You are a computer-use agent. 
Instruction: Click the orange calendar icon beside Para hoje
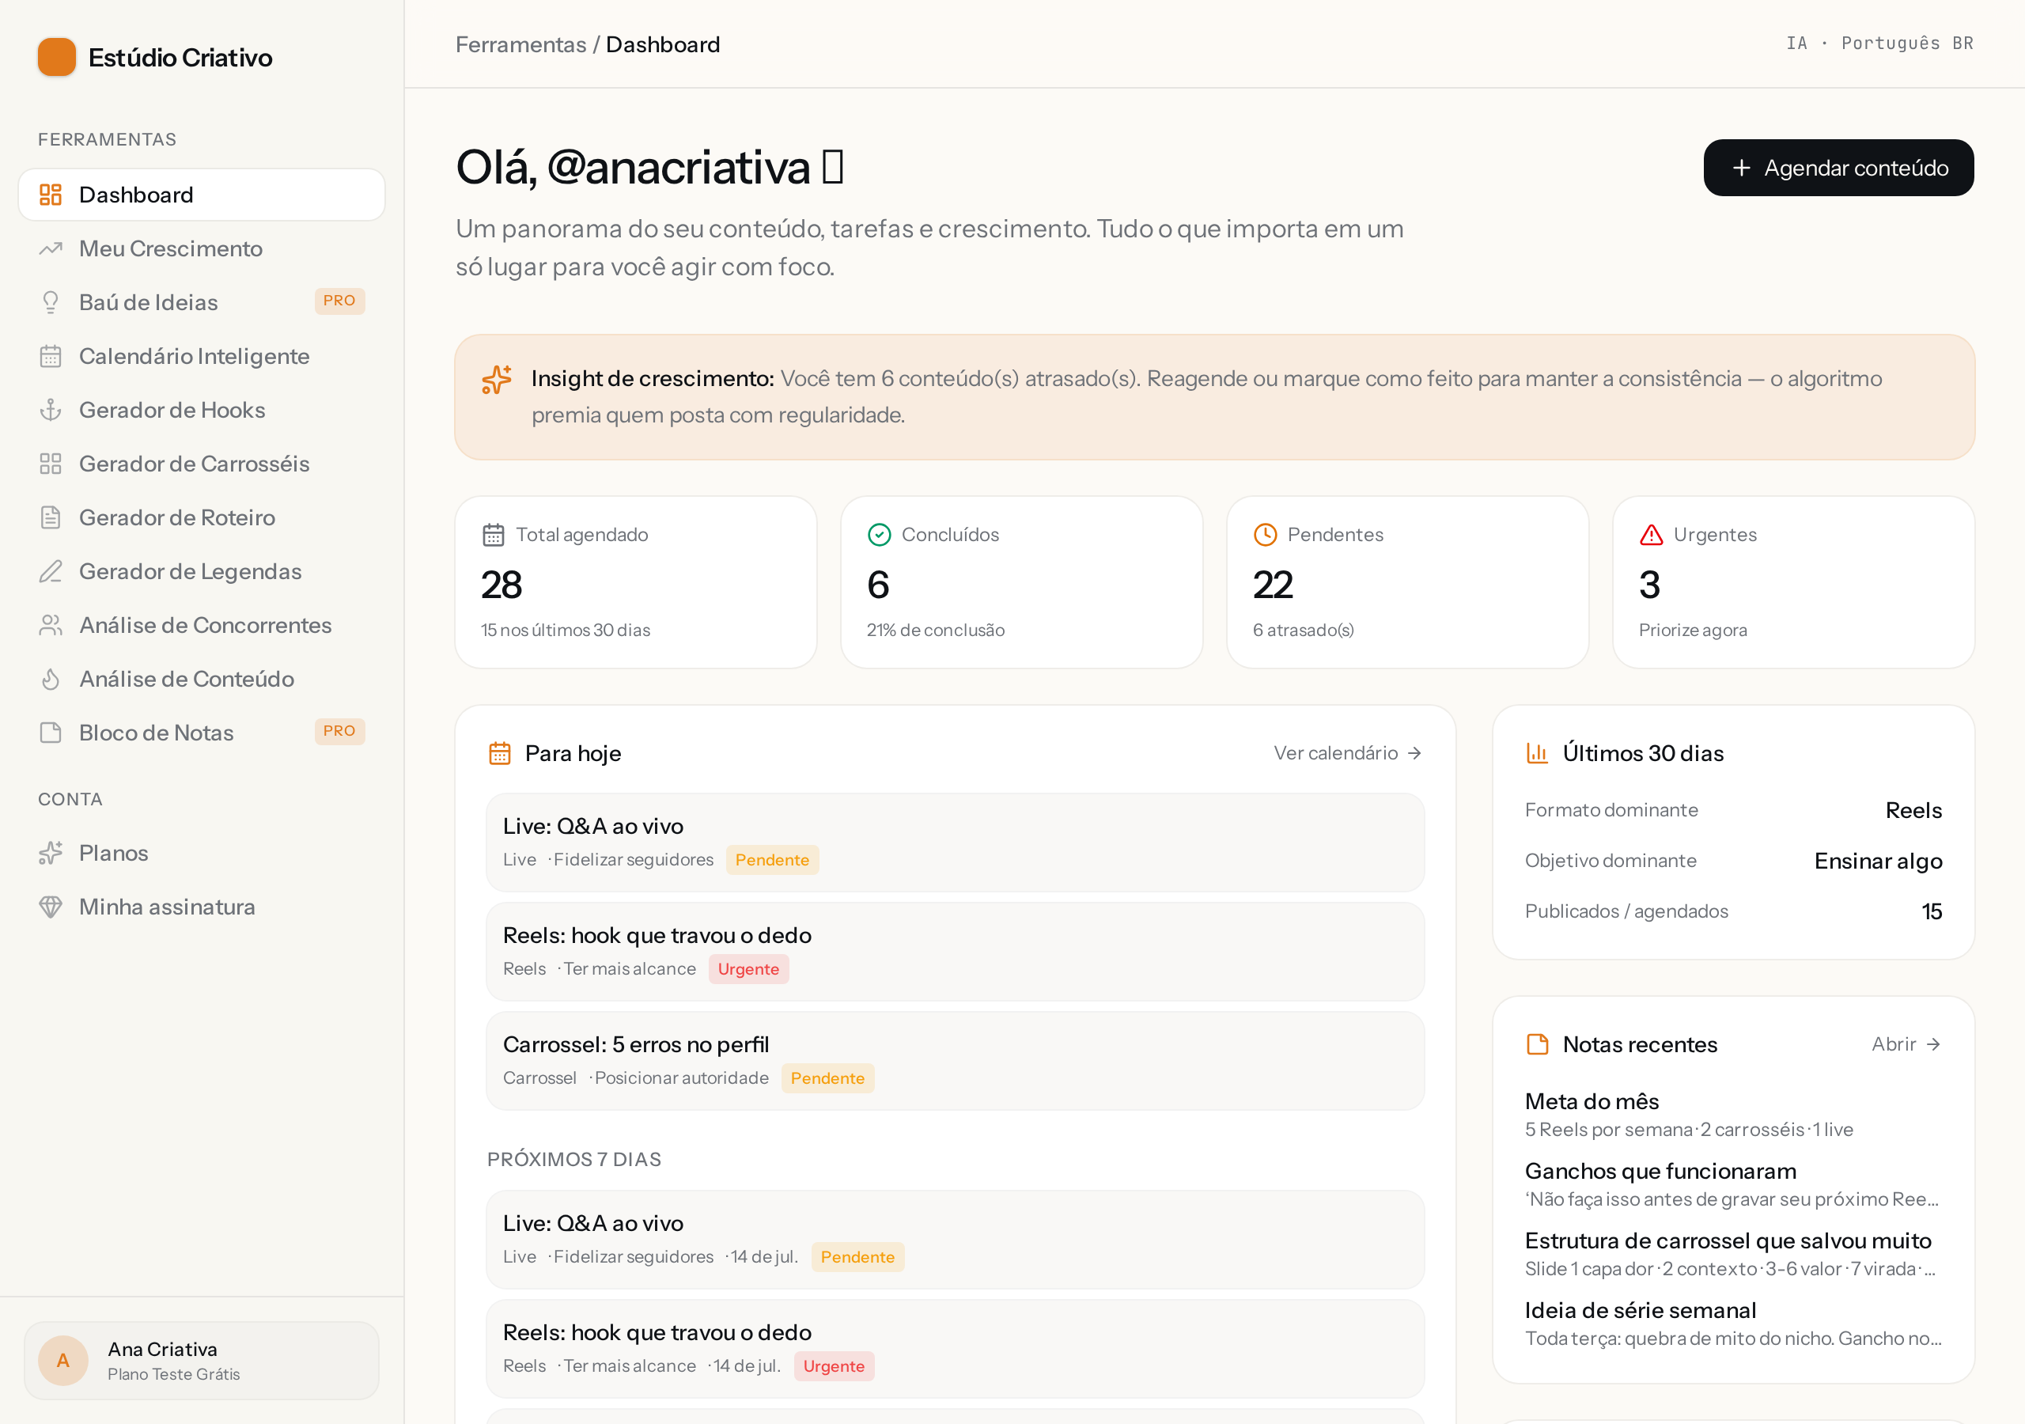coord(500,753)
